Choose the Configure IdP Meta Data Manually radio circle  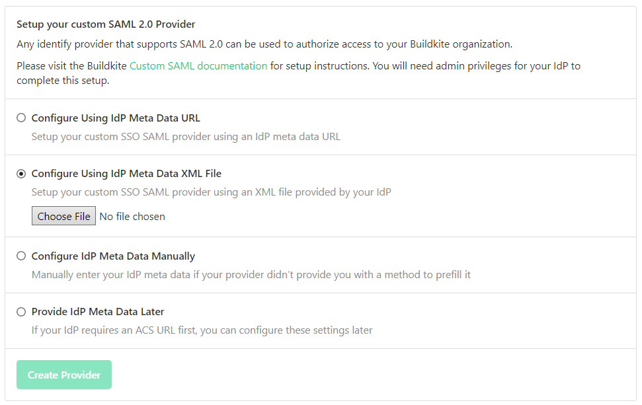(21, 256)
